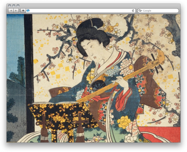Add bookmark with the plus button
The width and height of the screenshot is (187, 152).
tap(23, 10)
